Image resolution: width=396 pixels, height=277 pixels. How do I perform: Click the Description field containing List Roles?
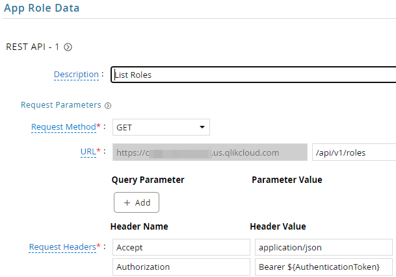point(254,75)
